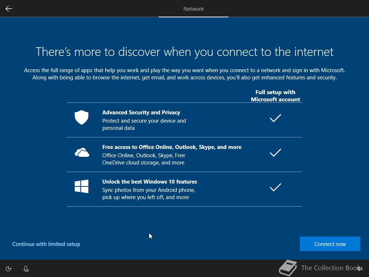Click the Windows logo icon

point(81,186)
